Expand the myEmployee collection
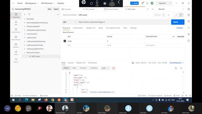The width and height of the screenshot is (202, 114). [x=25, y=38]
